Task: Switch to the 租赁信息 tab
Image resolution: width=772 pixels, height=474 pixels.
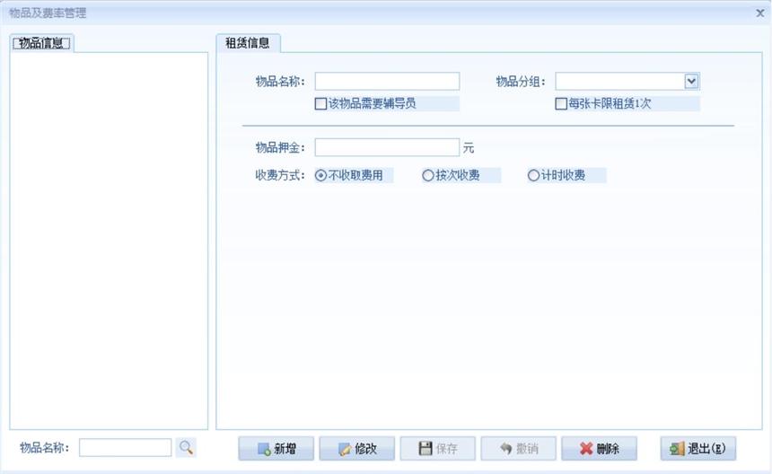Action: tap(248, 43)
